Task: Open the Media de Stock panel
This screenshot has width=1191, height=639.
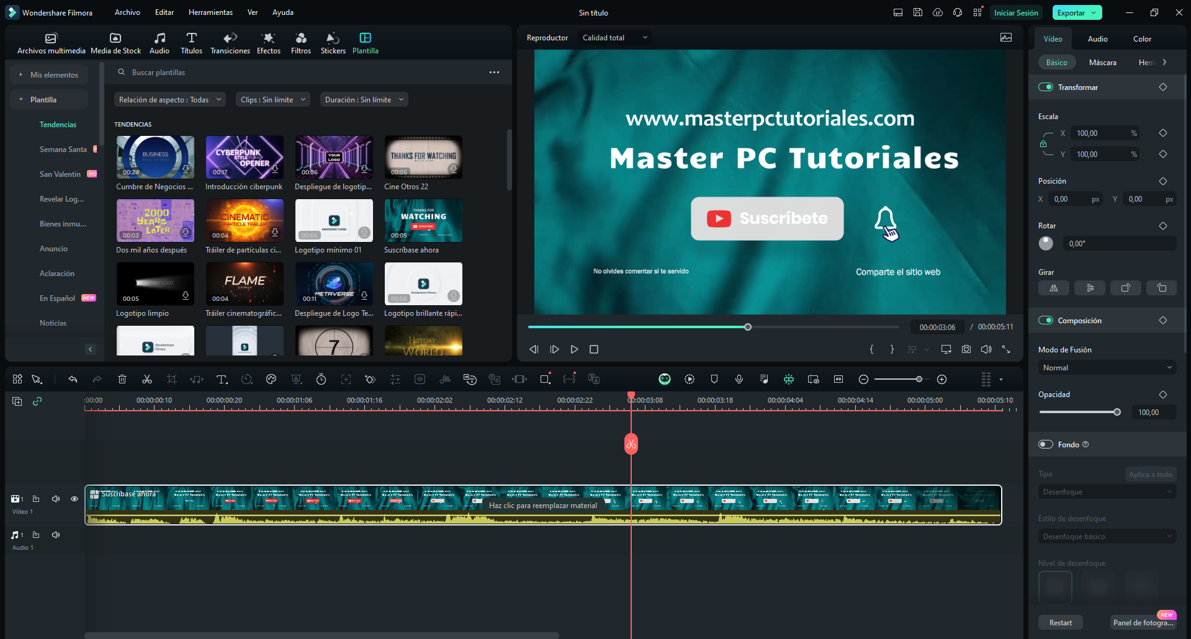Action: coord(115,43)
